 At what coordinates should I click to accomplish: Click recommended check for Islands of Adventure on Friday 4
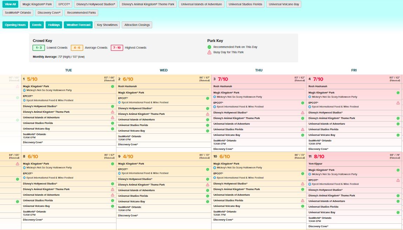coord(398,124)
